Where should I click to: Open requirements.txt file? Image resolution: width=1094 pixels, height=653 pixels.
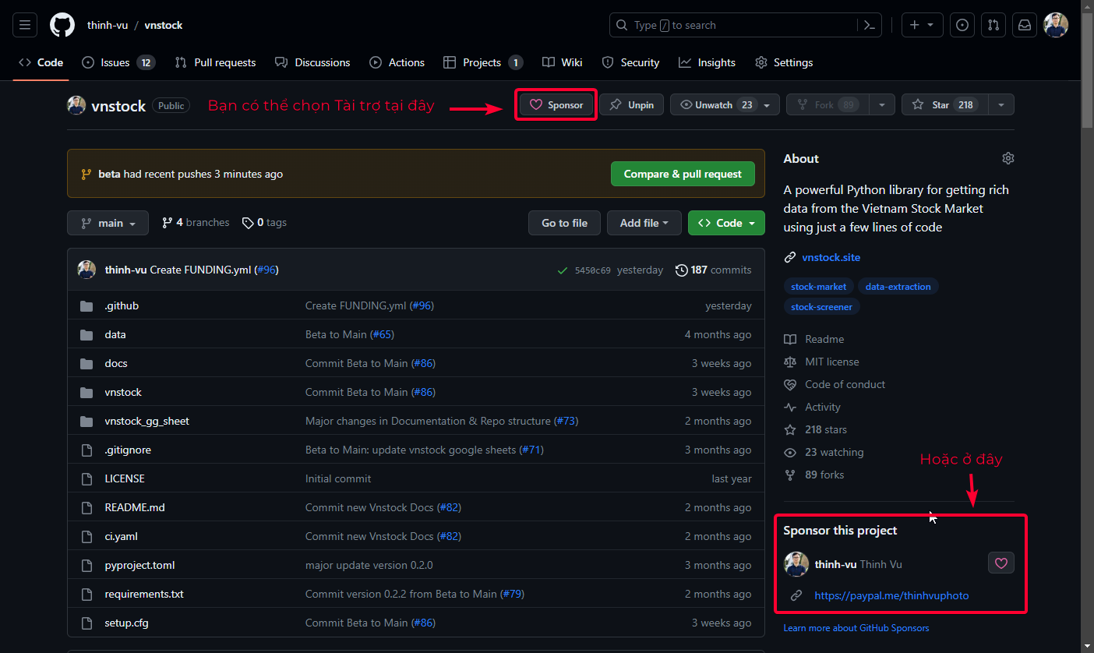pos(144,594)
